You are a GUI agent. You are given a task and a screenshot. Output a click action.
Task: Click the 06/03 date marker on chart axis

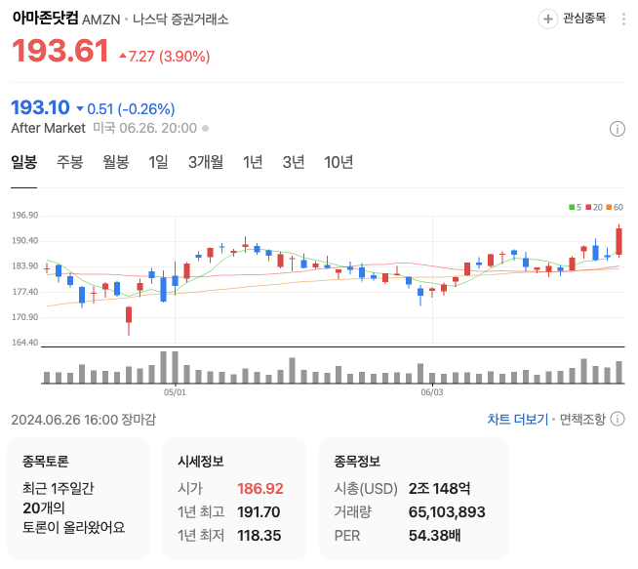[x=432, y=392]
